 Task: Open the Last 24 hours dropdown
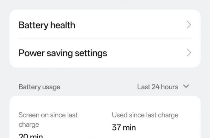(x=163, y=87)
